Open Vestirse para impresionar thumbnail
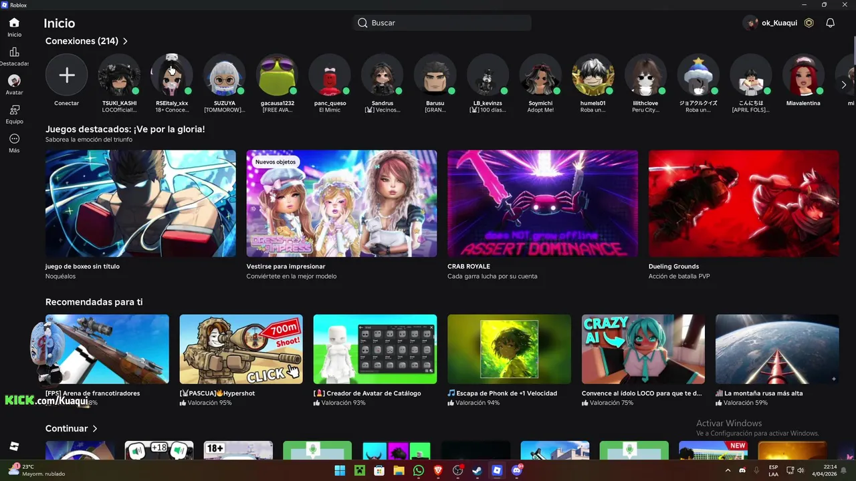 coord(342,203)
